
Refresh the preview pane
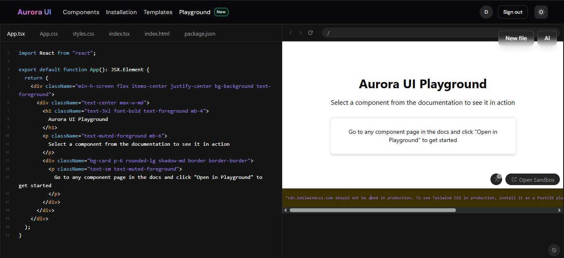[x=310, y=33]
